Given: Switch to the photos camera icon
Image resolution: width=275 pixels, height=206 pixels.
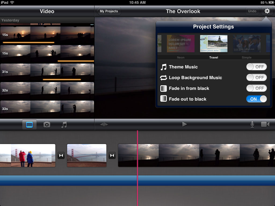Looking at the screenshot, I should coord(47,125).
